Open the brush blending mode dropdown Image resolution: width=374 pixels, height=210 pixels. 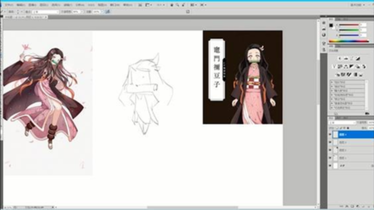(45, 12)
